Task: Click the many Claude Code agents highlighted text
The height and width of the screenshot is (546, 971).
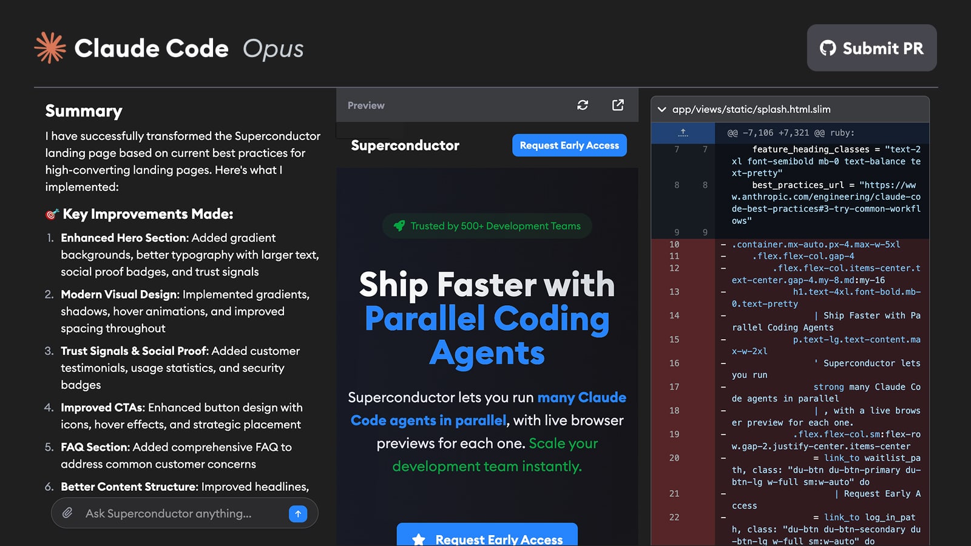Action: coord(489,409)
